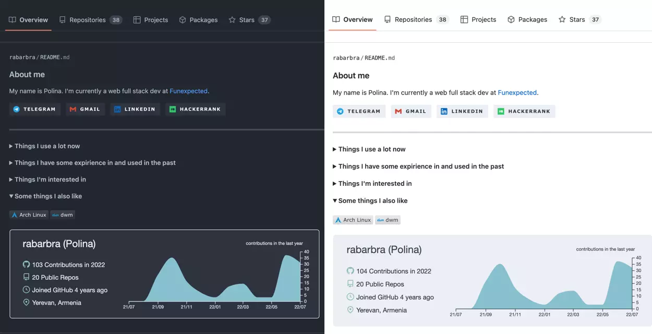Expand 'Things I'm interested in' in light panel
Viewport: 652px width, 334px height.
click(372, 183)
